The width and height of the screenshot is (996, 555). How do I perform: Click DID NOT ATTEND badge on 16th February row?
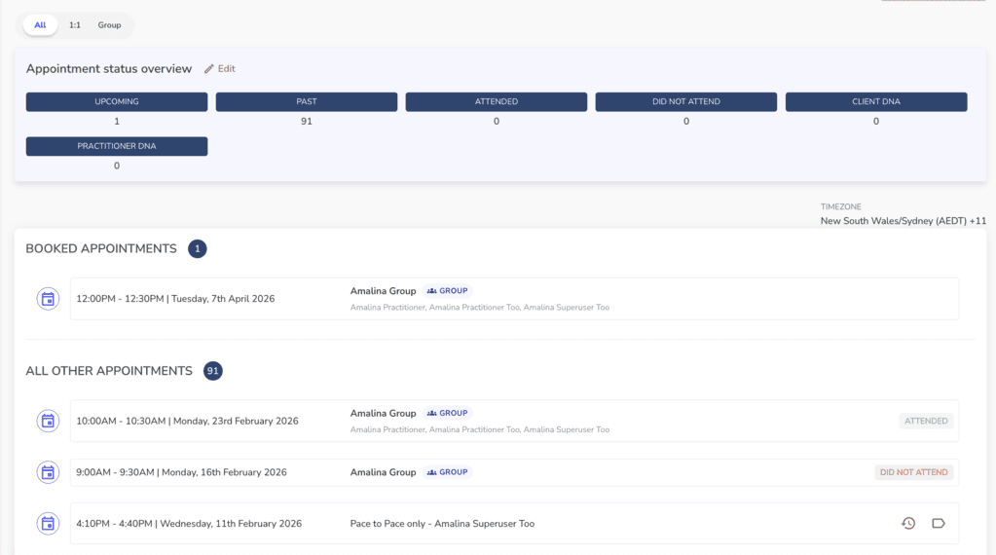914,472
